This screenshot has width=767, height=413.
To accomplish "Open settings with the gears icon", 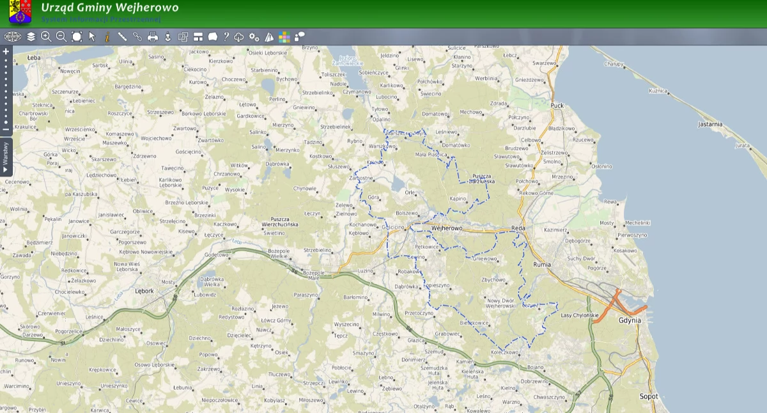I will (254, 36).
